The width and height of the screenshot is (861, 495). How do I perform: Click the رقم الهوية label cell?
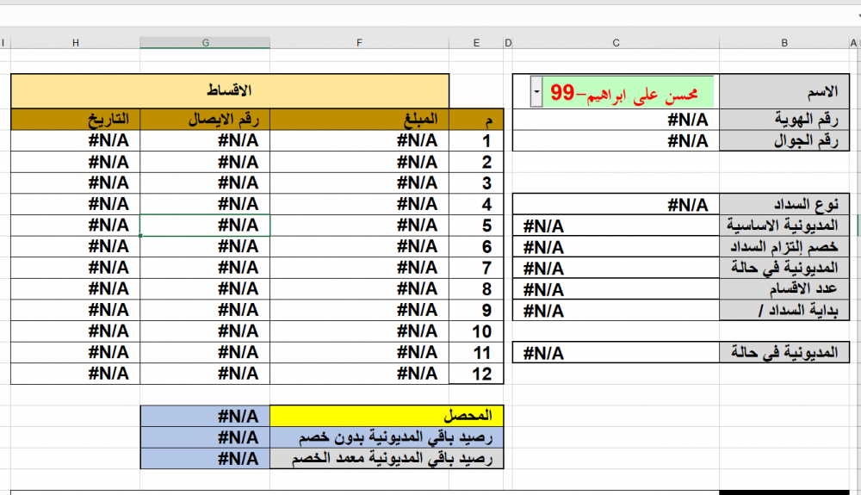coord(784,121)
